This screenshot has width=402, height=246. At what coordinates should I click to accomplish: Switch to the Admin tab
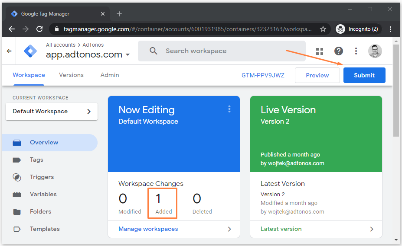(x=110, y=75)
